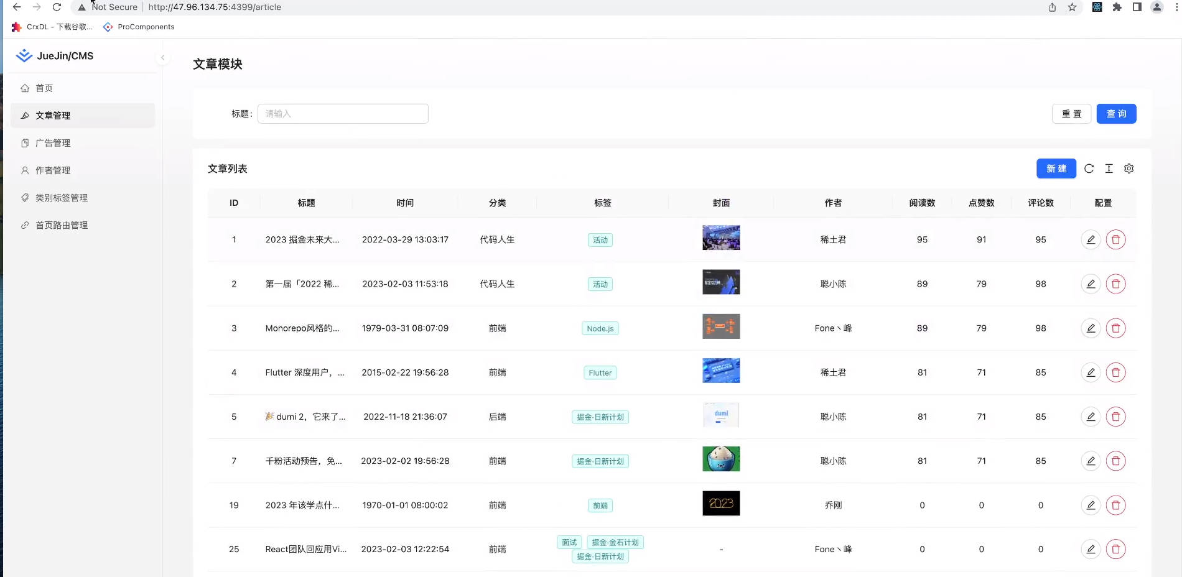
Task: Edit the article with ID 25
Action: 1091,549
